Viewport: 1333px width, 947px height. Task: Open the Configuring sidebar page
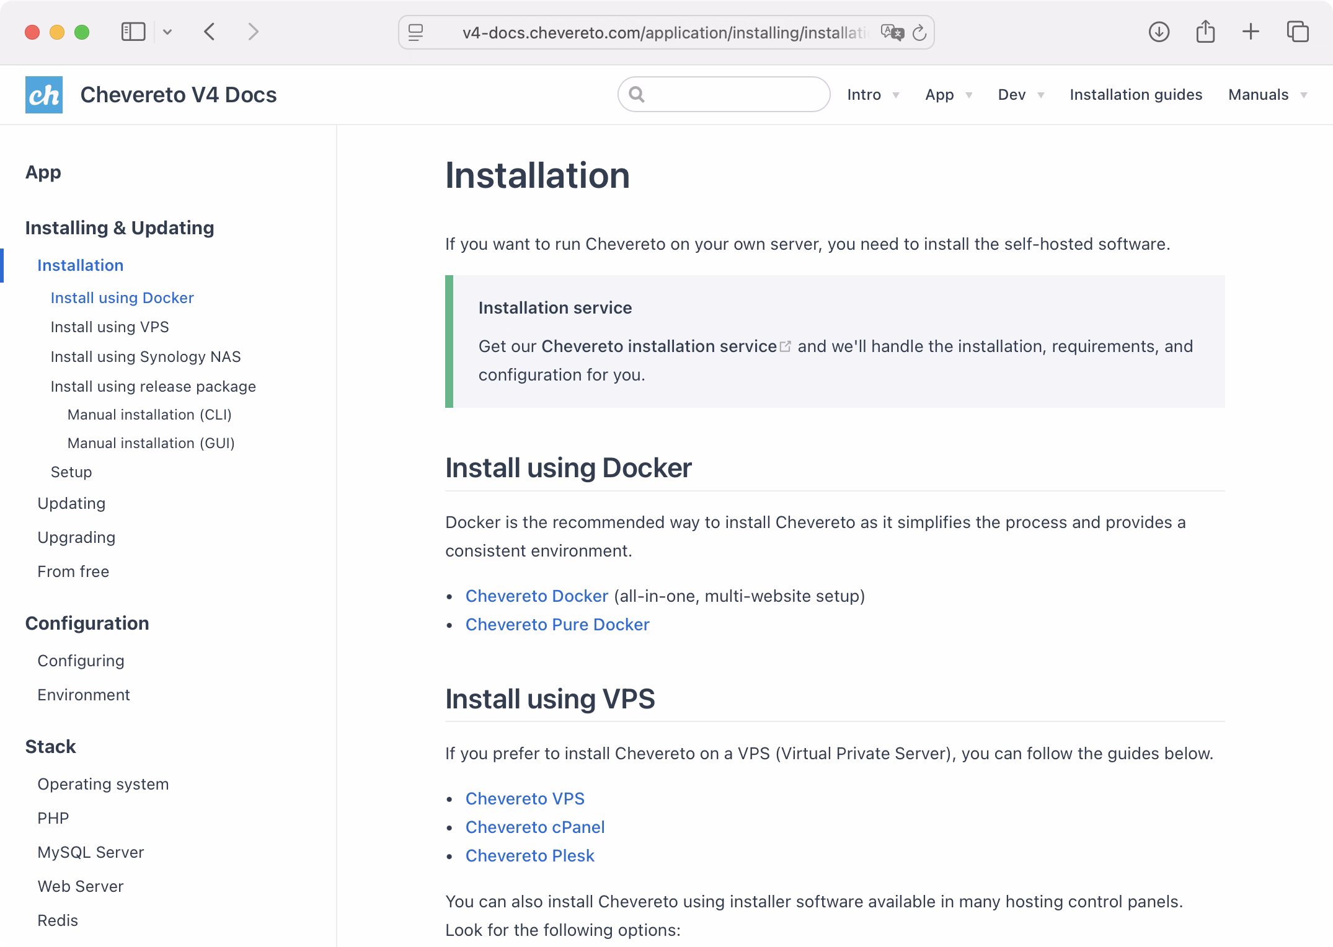pos(81,661)
